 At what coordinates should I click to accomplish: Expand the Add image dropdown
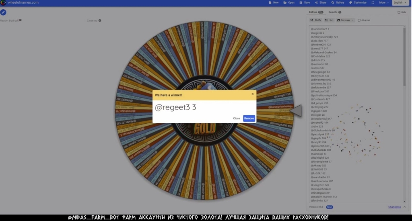(345, 20)
